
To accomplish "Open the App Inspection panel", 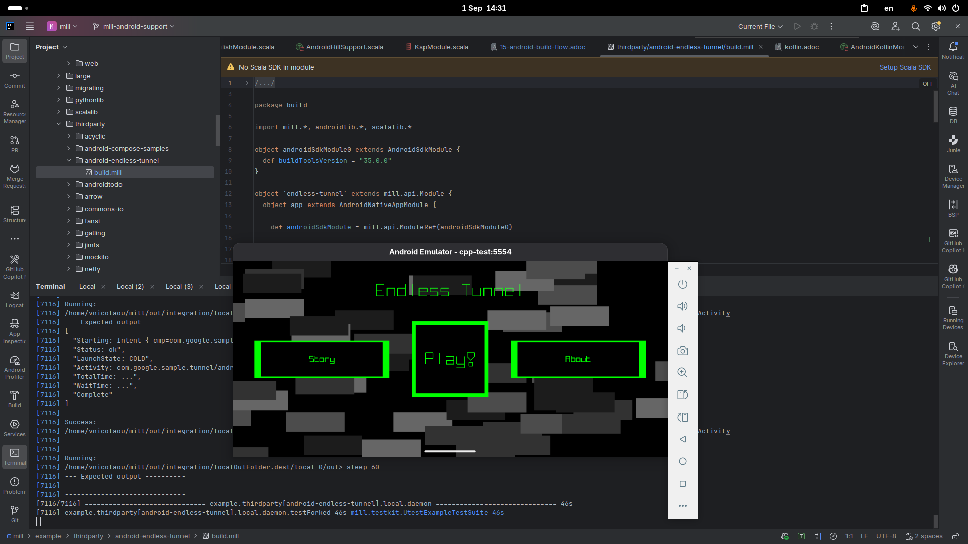I will pos(15,331).
